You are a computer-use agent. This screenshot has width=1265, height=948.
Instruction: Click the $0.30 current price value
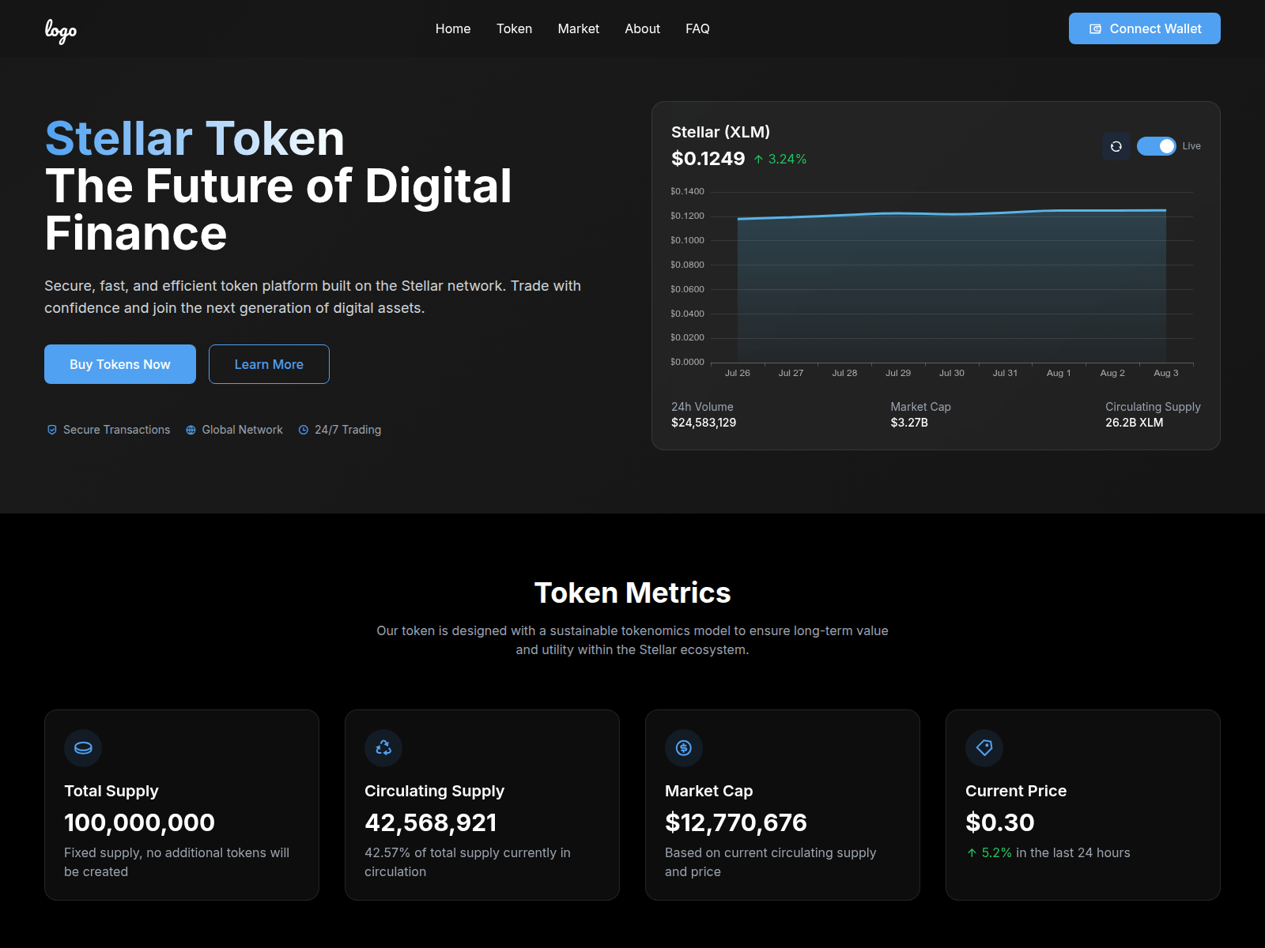click(999, 822)
